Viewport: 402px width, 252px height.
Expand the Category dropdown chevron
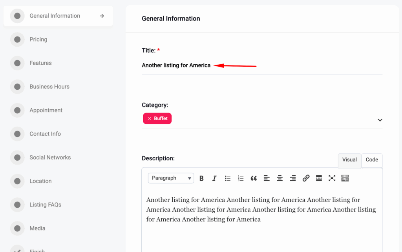click(380, 120)
